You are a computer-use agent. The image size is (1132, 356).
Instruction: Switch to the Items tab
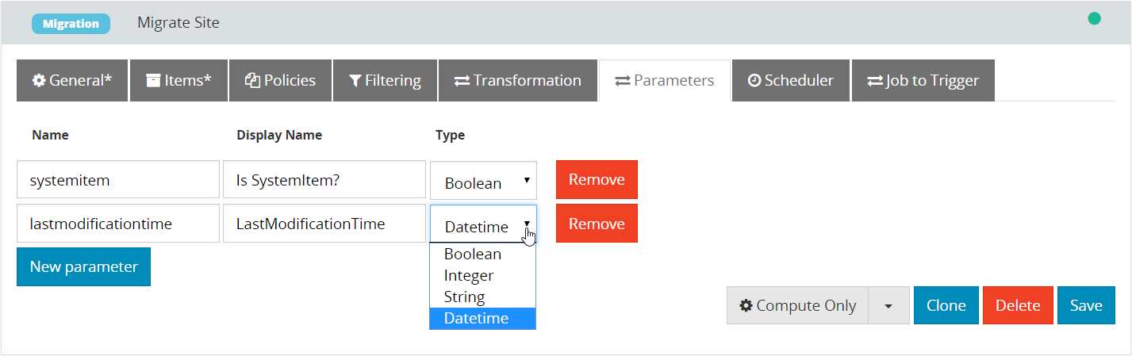coord(178,80)
